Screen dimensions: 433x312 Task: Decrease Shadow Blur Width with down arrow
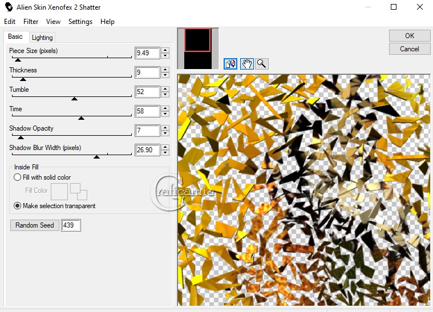pyautogui.click(x=165, y=153)
